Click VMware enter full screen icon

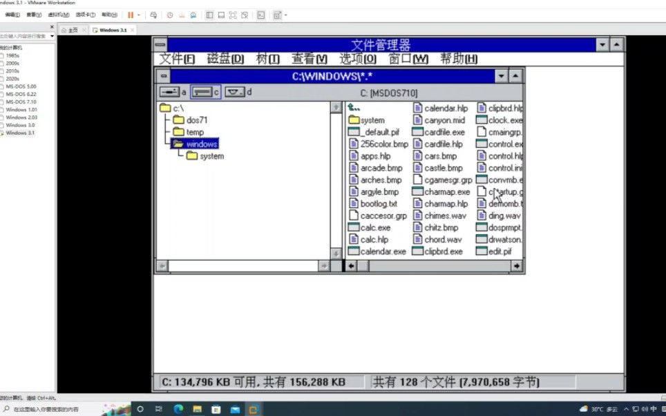[233, 15]
